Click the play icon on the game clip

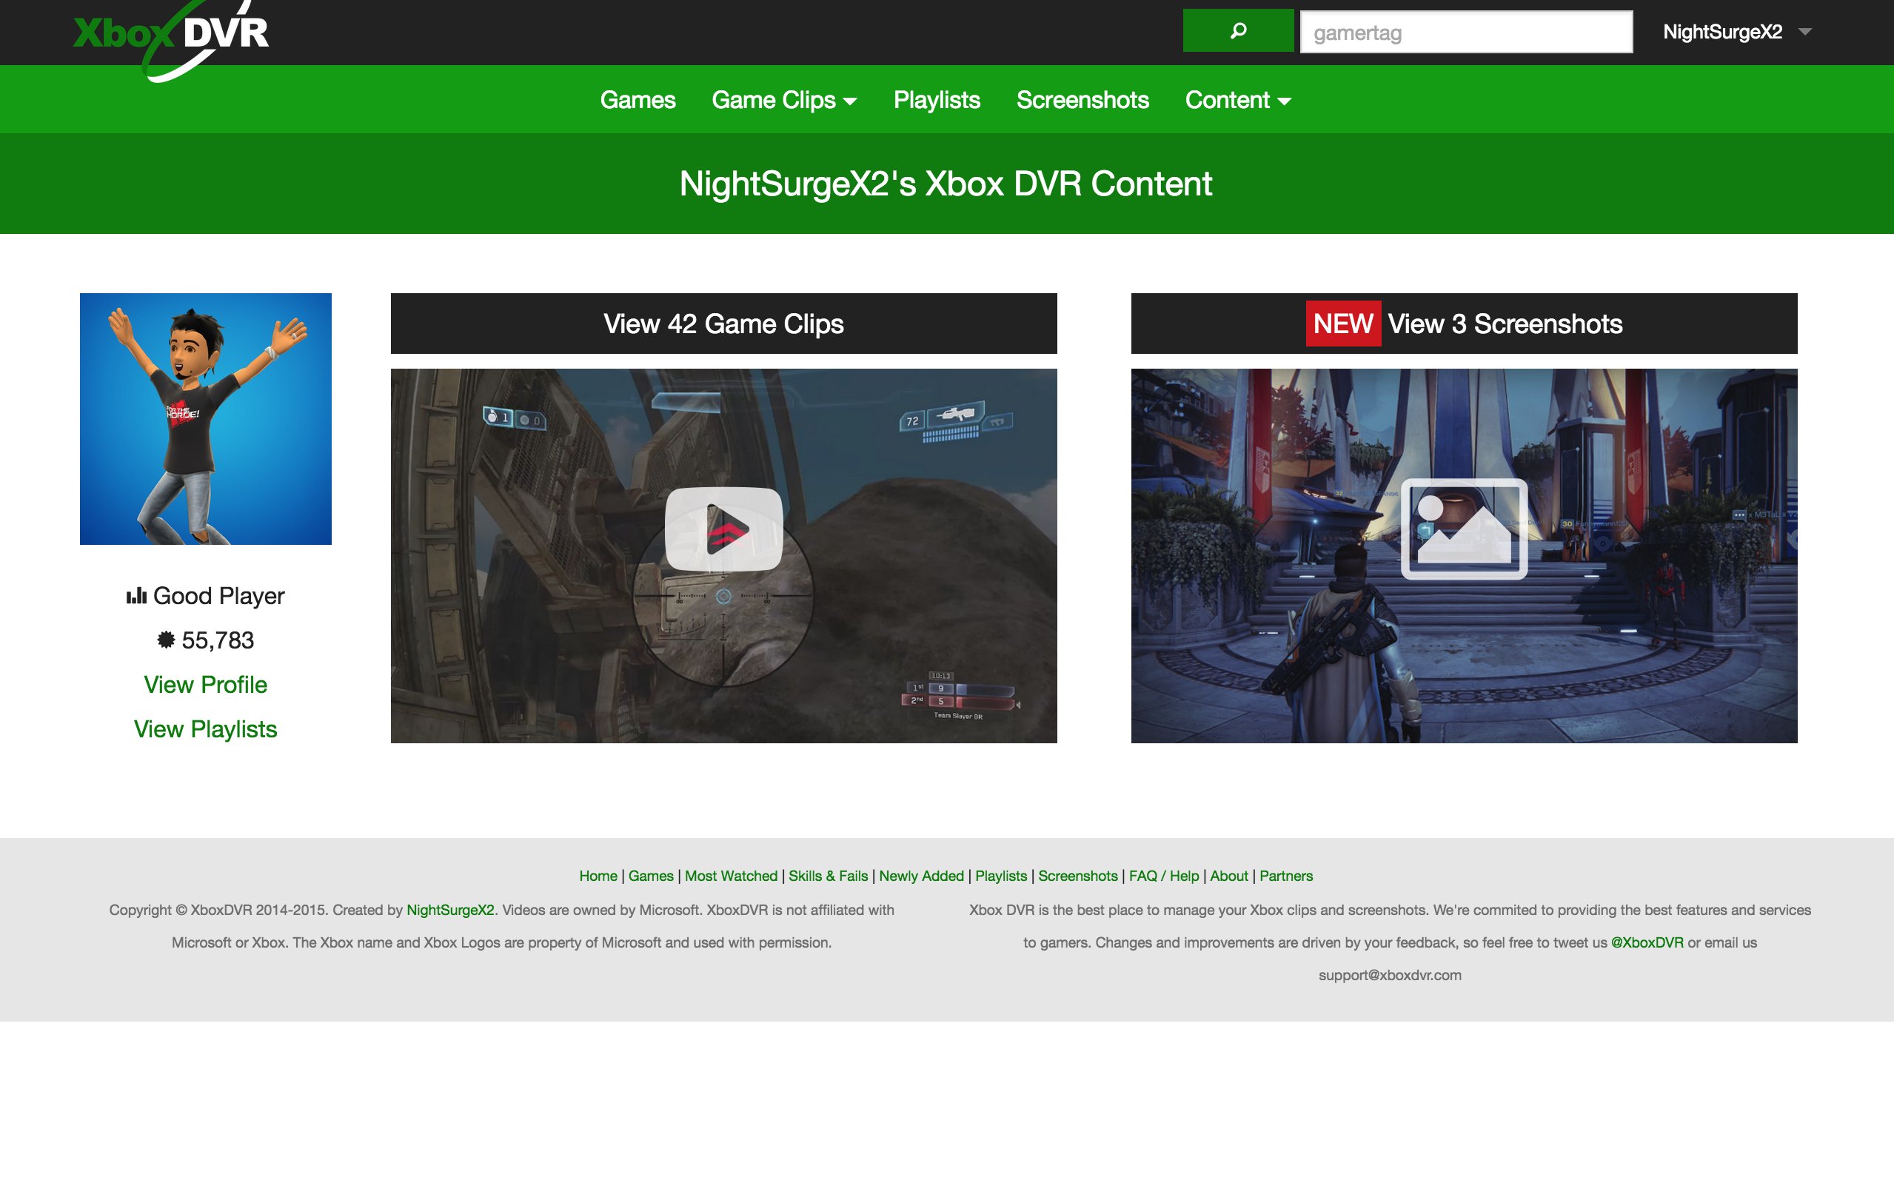click(x=723, y=529)
